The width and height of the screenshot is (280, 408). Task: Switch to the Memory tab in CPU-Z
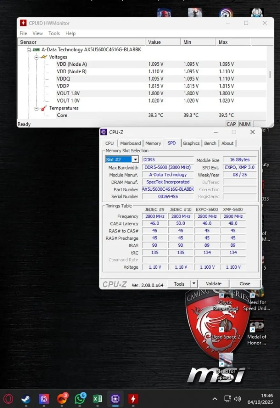153,143
